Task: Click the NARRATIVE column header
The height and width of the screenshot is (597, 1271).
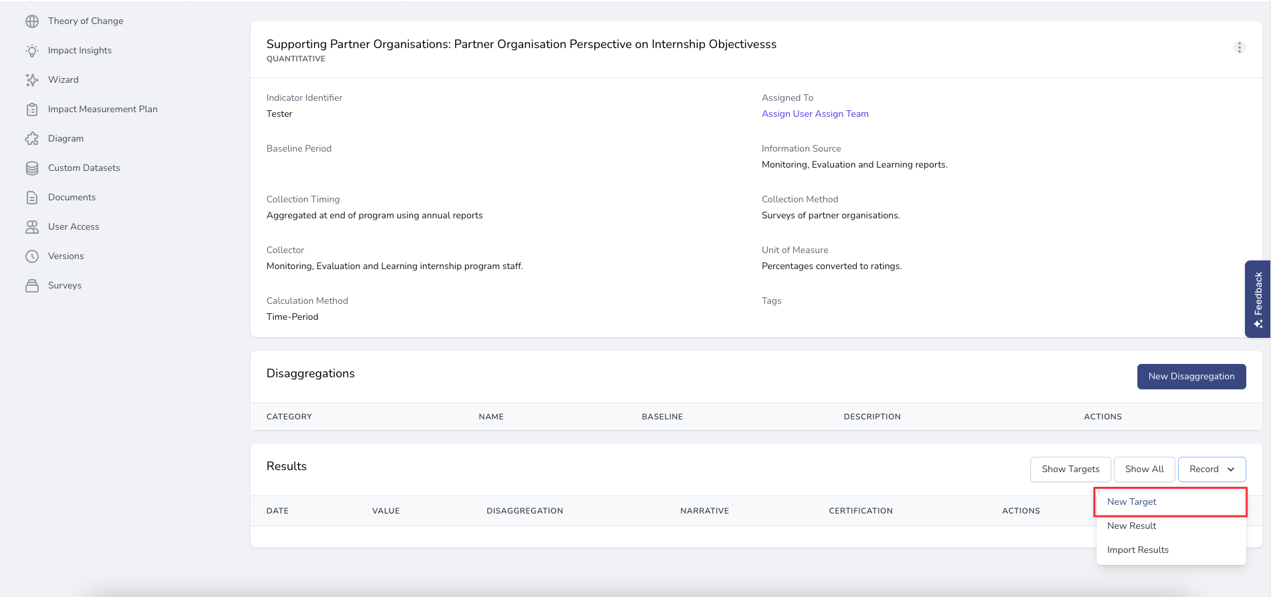Action: [x=704, y=511]
